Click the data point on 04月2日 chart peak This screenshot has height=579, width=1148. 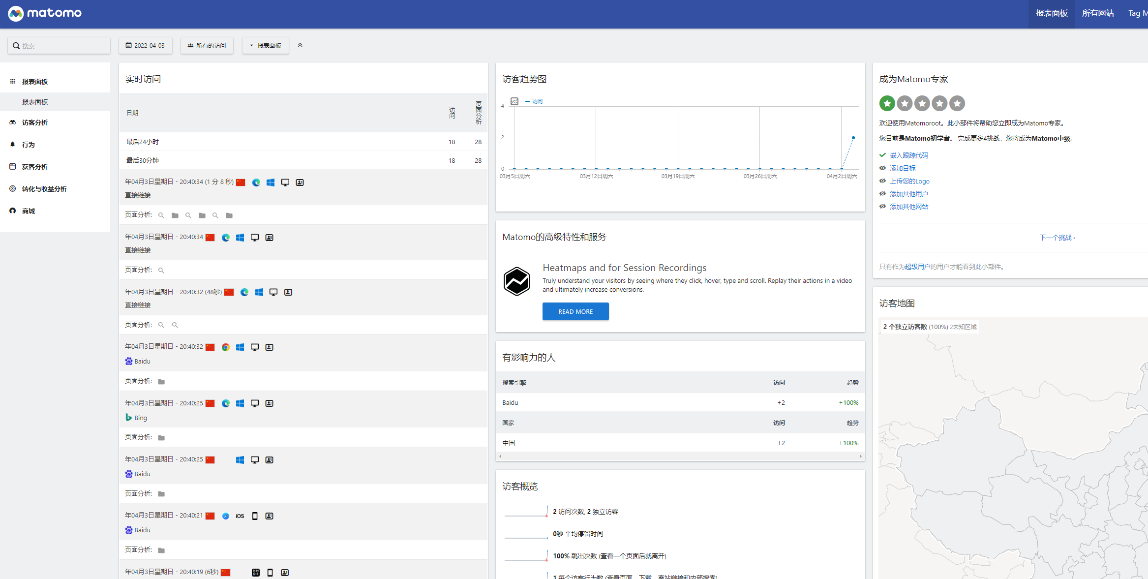point(853,138)
